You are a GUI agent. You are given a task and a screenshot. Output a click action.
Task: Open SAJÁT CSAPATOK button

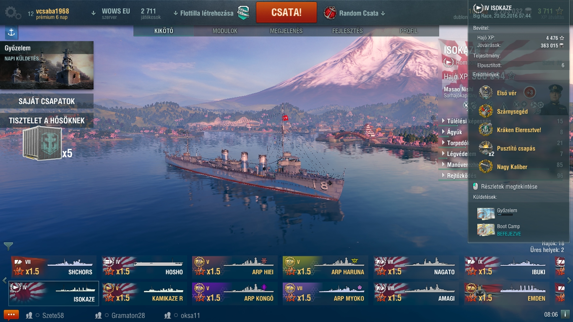[x=47, y=101]
